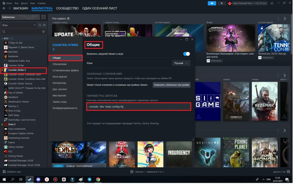Click the Steam logo in the menu bar

tap(4, 3)
